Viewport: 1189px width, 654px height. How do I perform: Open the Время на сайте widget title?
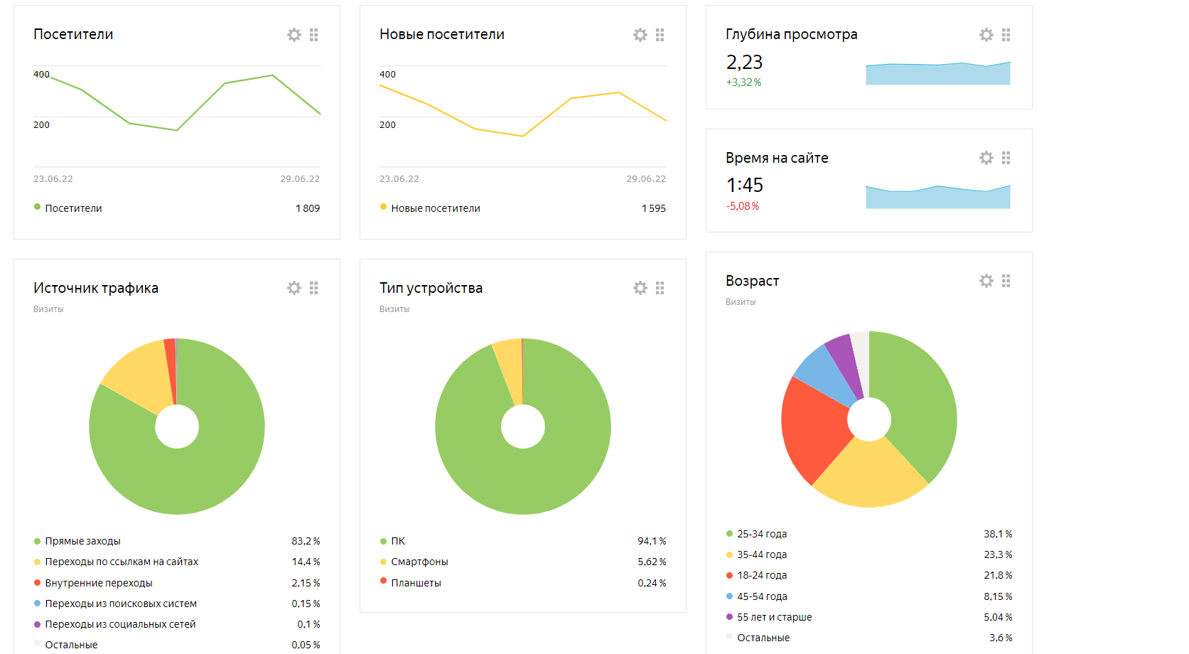click(777, 158)
